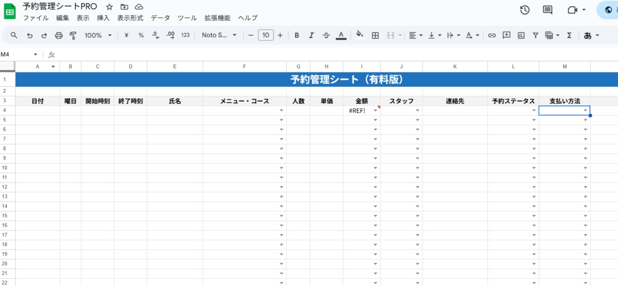Screen dimensions: 618x286
Task: Open the 拡張機能 menu
Action: pos(217,17)
